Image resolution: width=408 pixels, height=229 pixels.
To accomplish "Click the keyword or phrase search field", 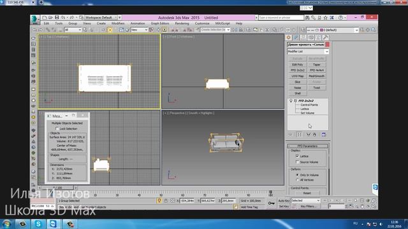I will 281,18.
